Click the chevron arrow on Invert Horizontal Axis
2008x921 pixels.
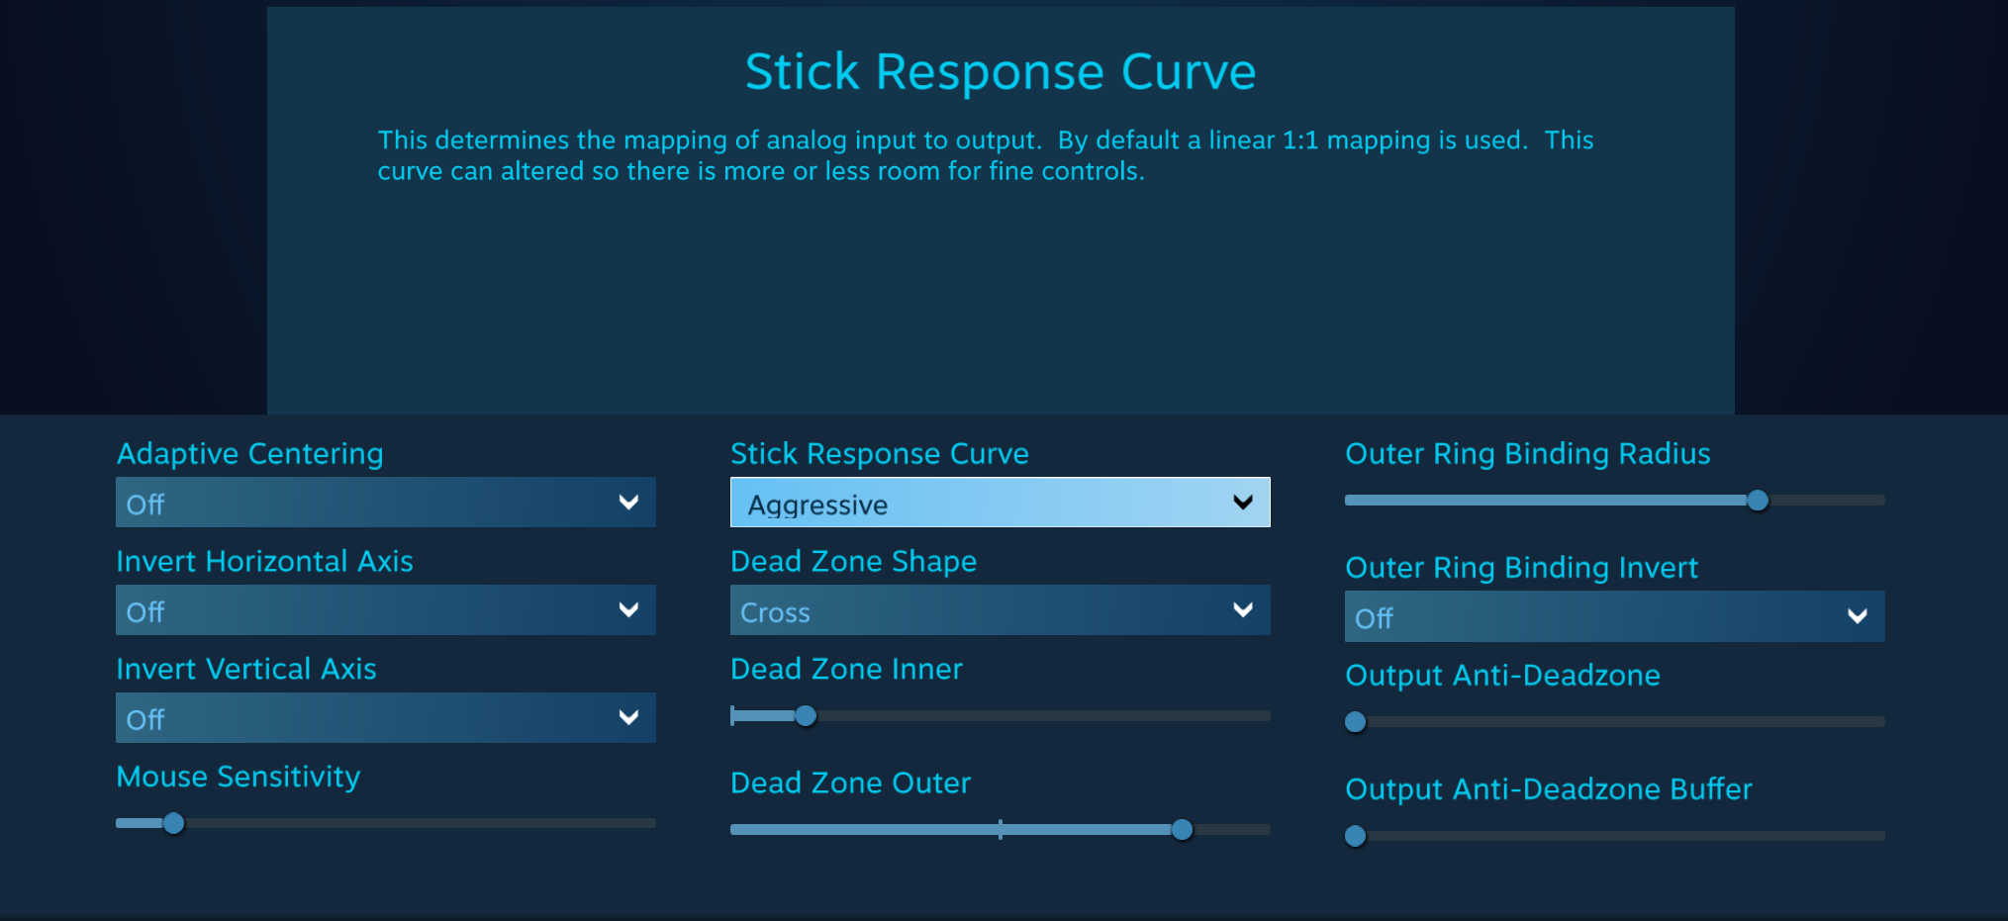pos(628,610)
